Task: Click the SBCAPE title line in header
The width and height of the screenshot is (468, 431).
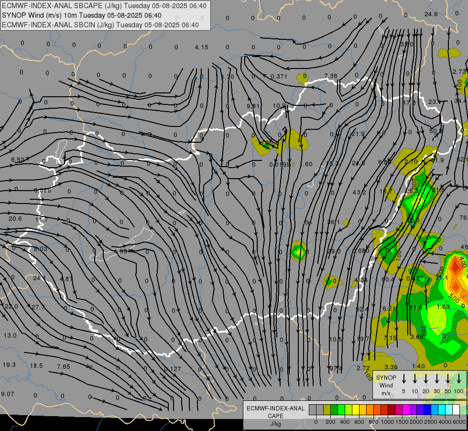Action: tap(104, 6)
